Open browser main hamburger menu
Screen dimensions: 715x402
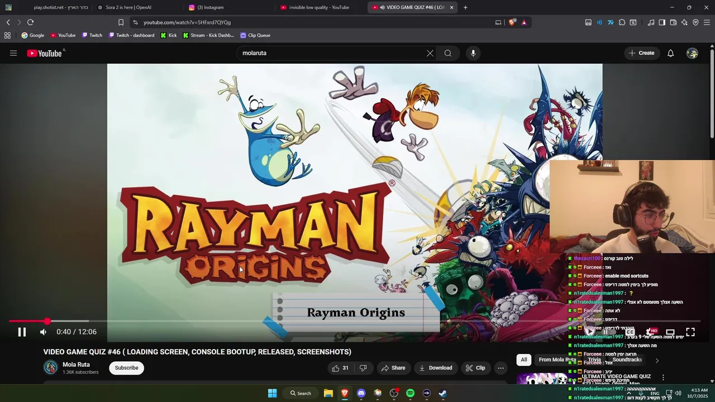[707, 22]
